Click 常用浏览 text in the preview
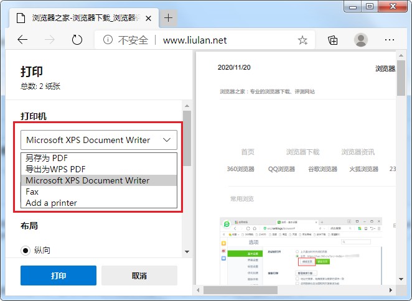 pyautogui.click(x=242, y=199)
